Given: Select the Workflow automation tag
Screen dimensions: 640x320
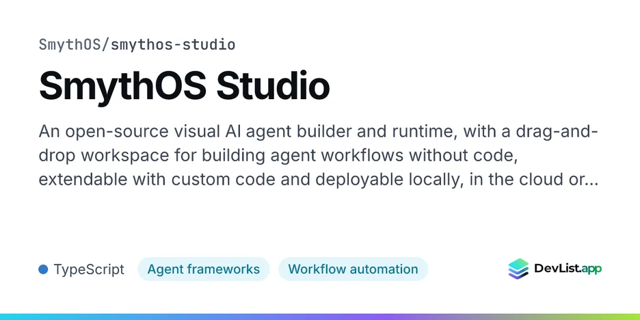Looking at the screenshot, I should click(x=353, y=269).
